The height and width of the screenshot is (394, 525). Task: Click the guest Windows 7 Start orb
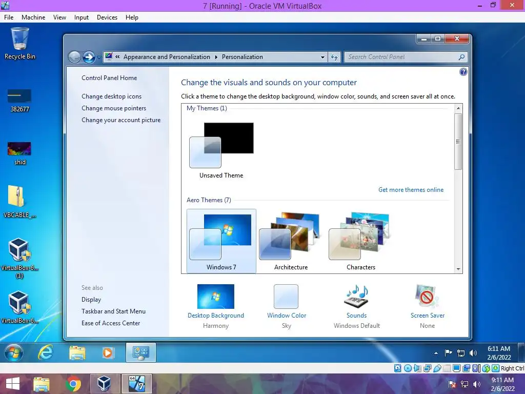click(x=14, y=352)
